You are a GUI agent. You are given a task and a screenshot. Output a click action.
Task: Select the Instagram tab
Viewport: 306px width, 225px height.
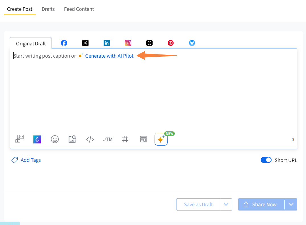pos(128,43)
